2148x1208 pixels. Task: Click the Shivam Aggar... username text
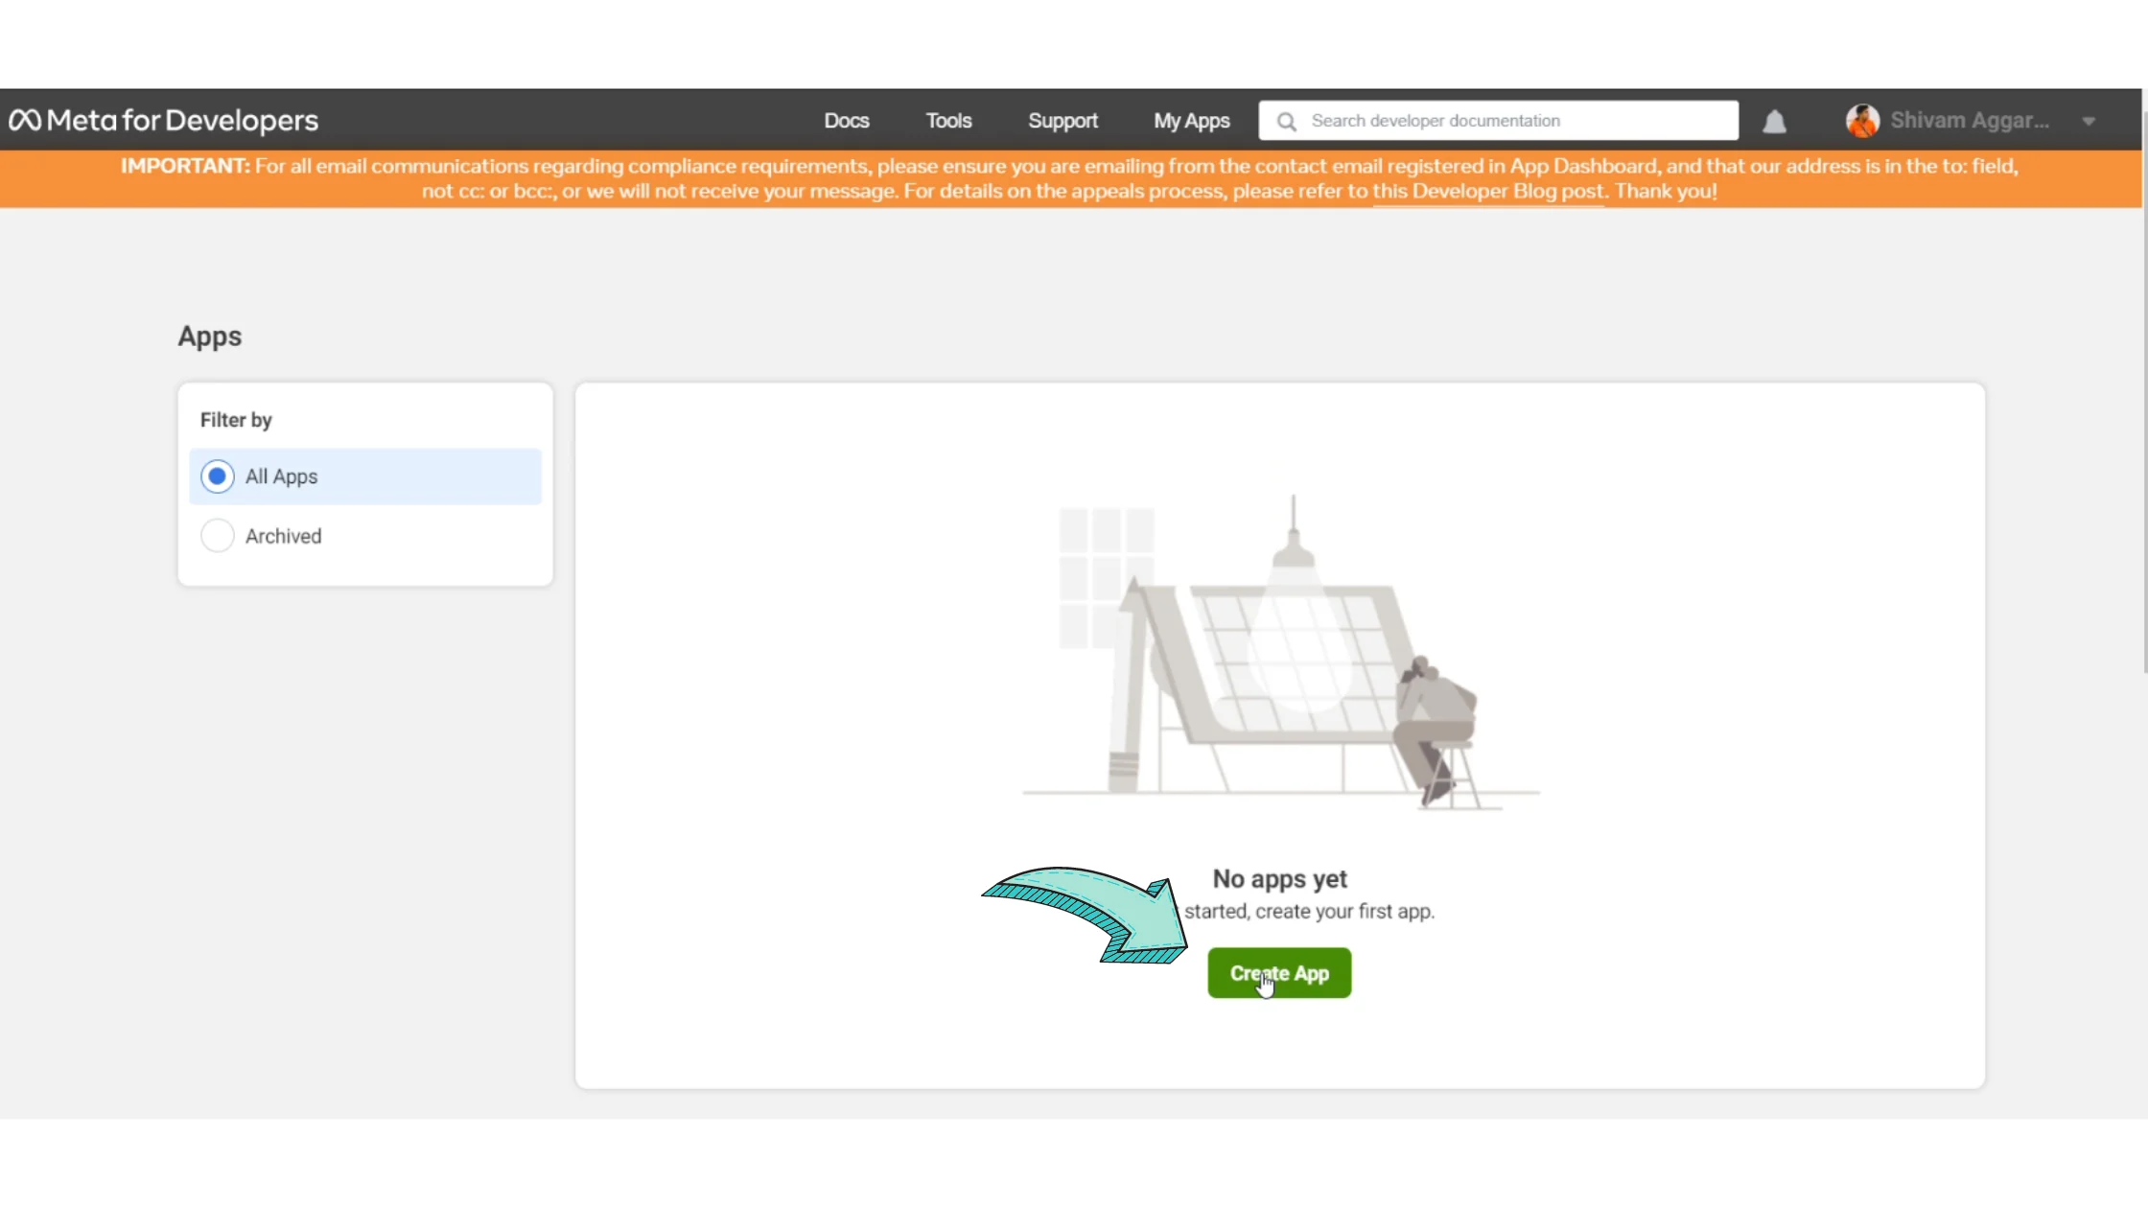point(1970,121)
